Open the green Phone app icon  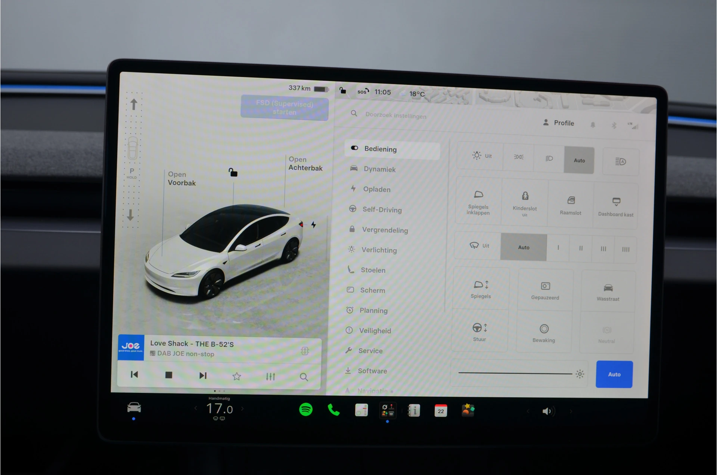point(333,410)
